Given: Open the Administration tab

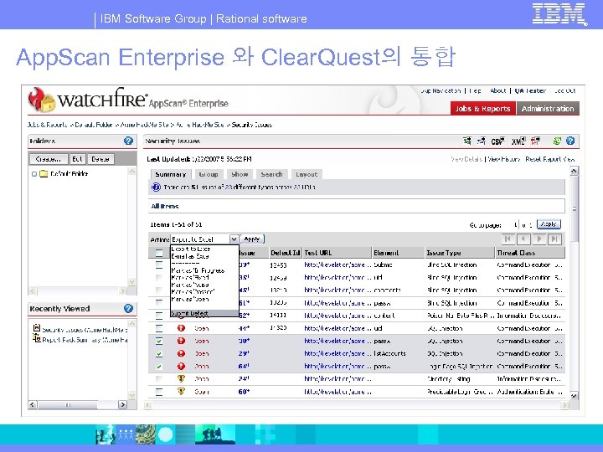Looking at the screenshot, I should [x=548, y=108].
